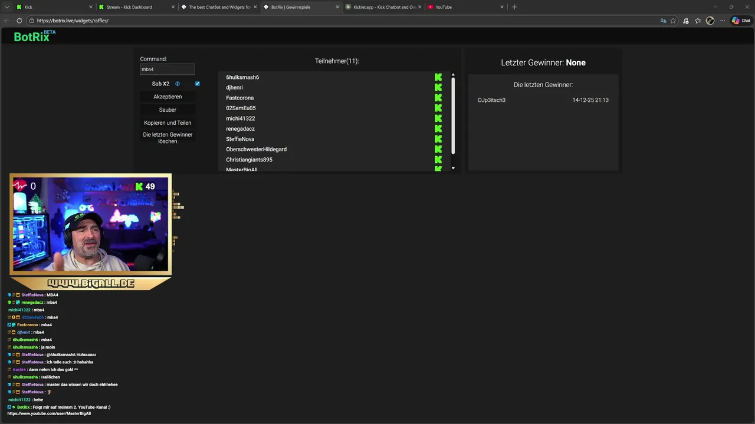
Task: Switch to The best ChatBot and Widgets tab
Action: pyautogui.click(x=218, y=7)
